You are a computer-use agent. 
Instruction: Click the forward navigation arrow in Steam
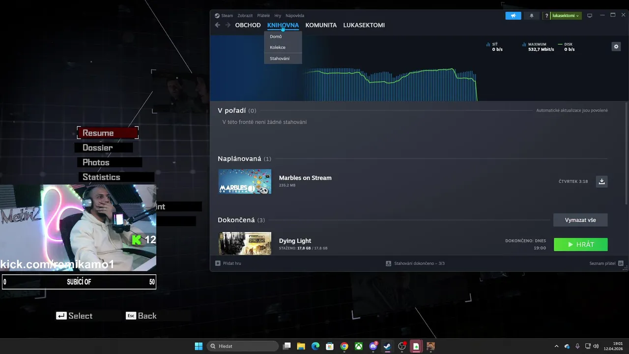pos(228,25)
